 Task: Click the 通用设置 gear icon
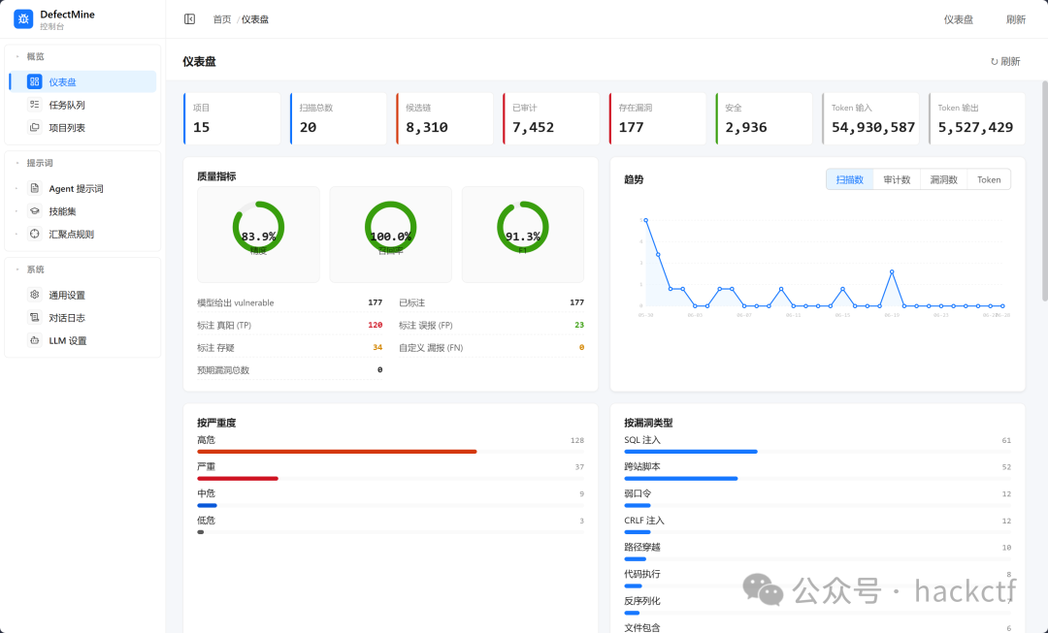click(x=35, y=295)
